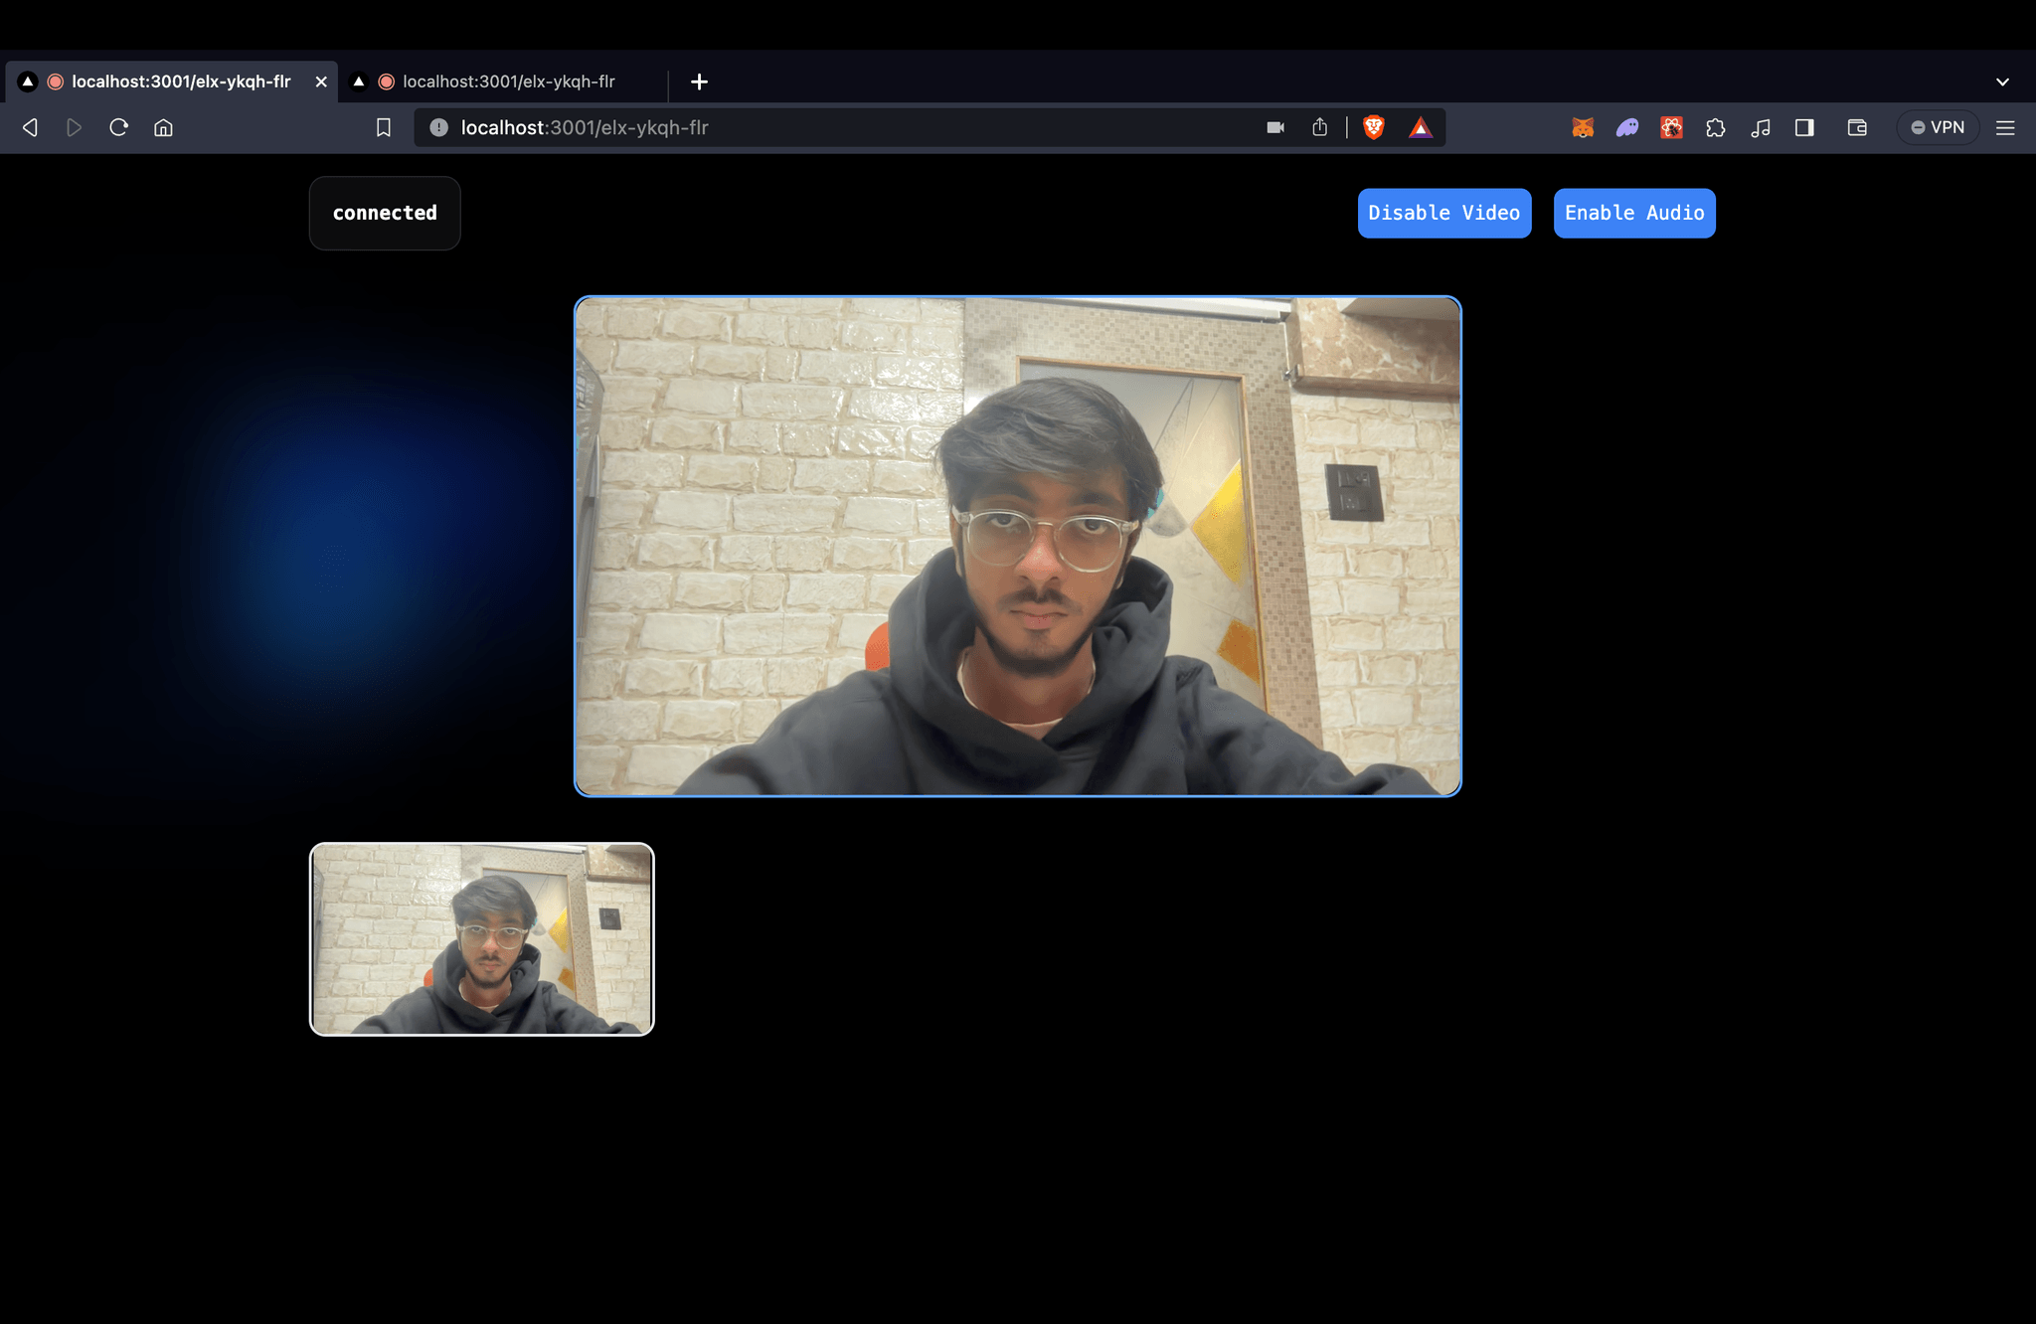Expand the tab search chevron
Screen dimensions: 2036x1324
(x=2002, y=82)
